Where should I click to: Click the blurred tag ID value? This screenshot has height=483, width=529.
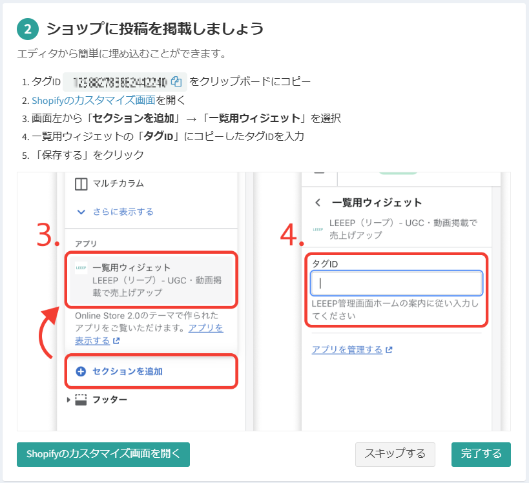(119, 82)
